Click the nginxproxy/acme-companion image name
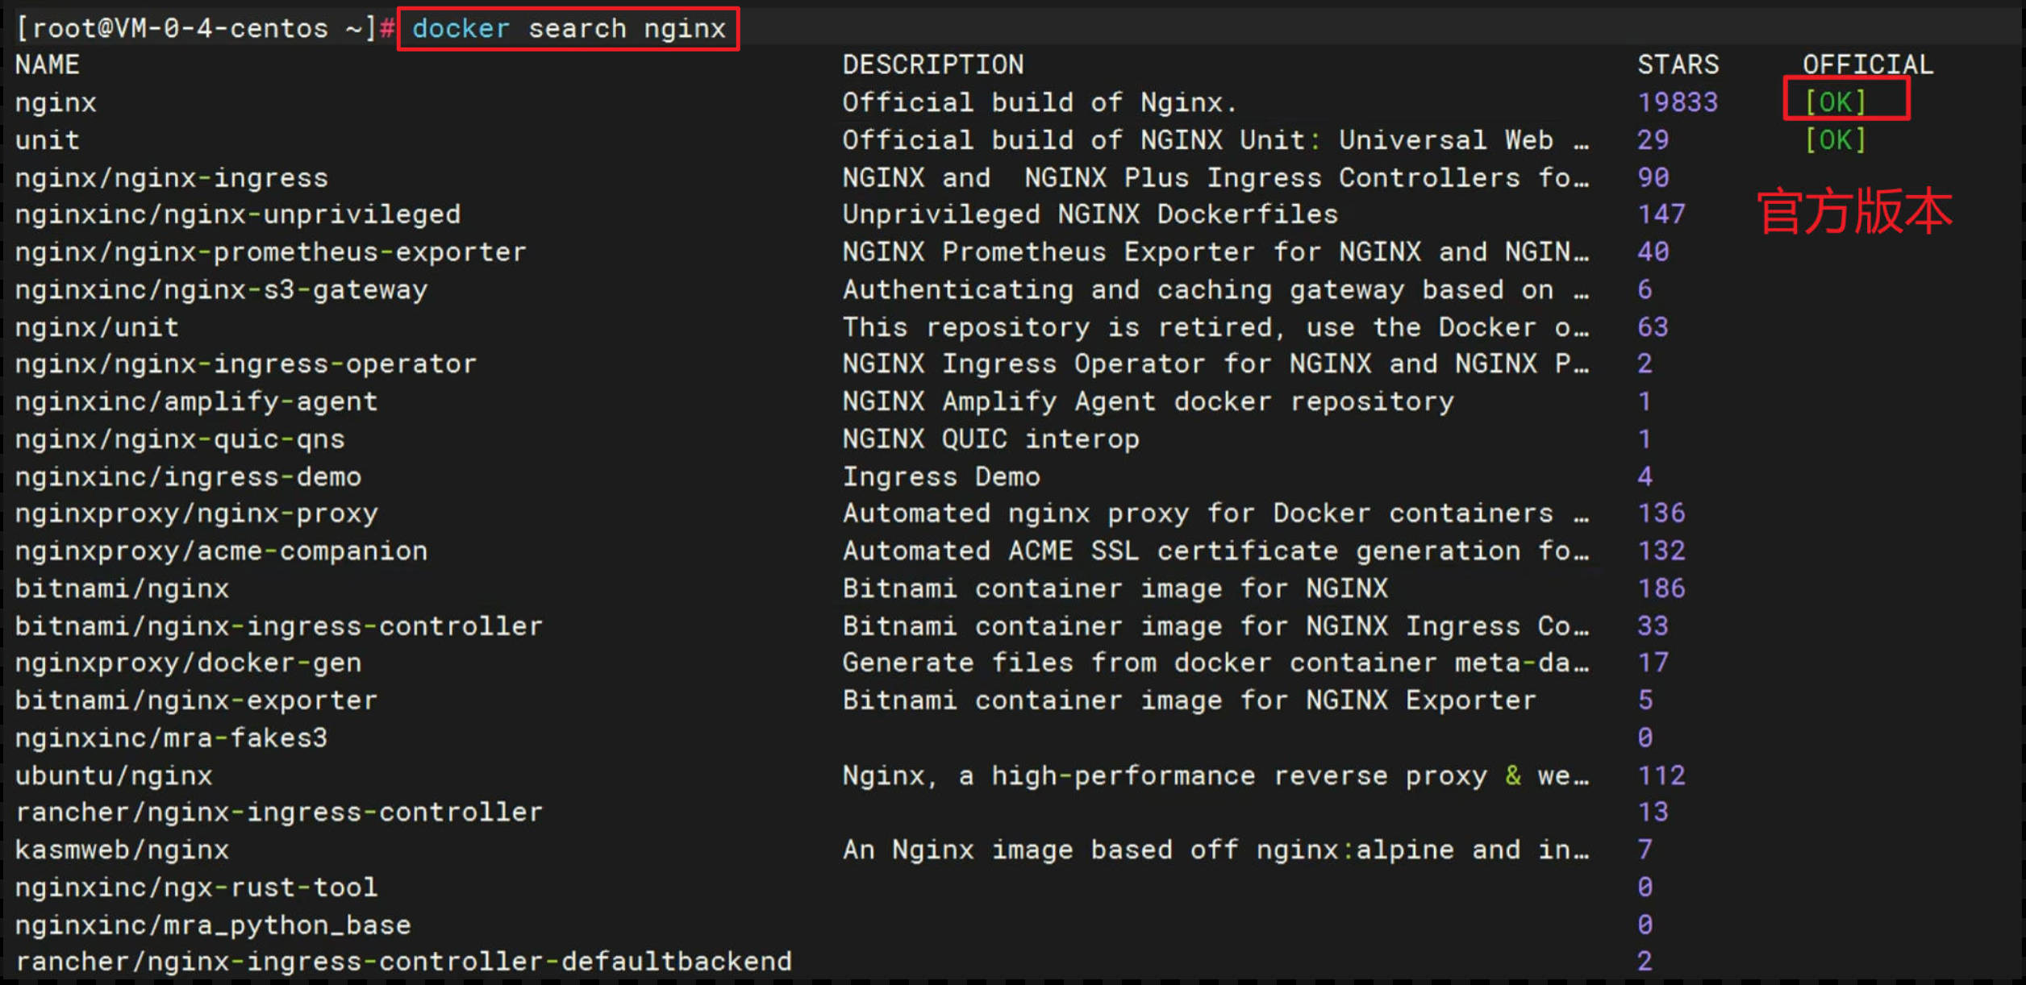Viewport: 2026px width, 985px height. [221, 551]
